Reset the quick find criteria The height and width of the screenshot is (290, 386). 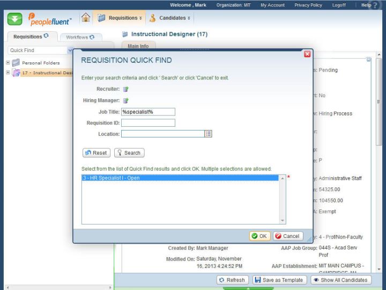(x=96, y=153)
